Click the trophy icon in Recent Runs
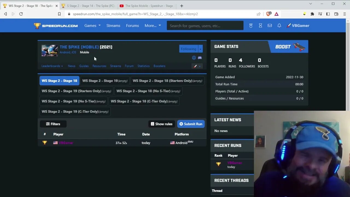This screenshot has width=350, height=197. tap(218, 164)
